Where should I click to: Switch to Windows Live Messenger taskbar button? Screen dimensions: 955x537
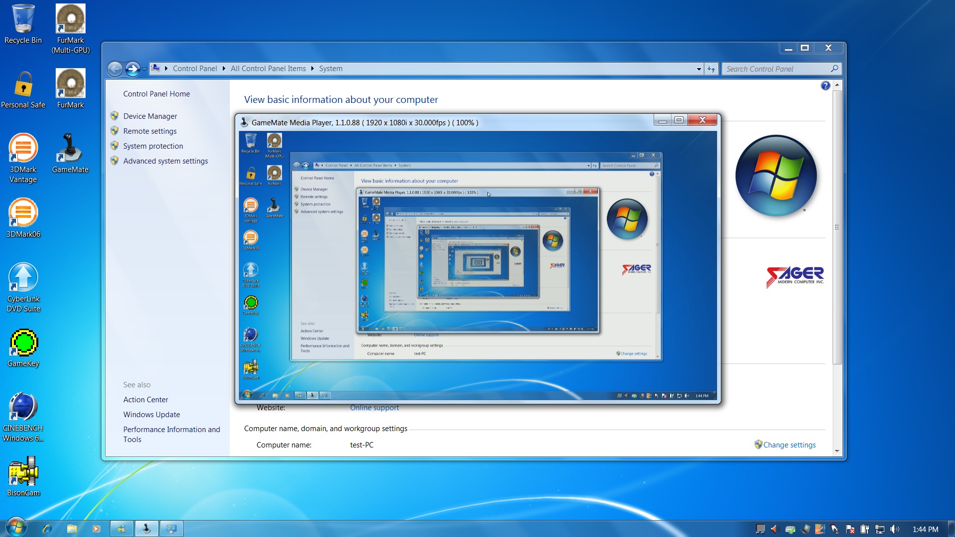tap(122, 529)
